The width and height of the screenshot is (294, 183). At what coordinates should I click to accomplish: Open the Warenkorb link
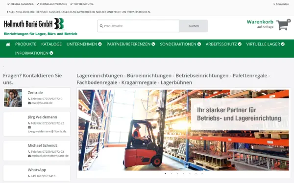point(260,22)
